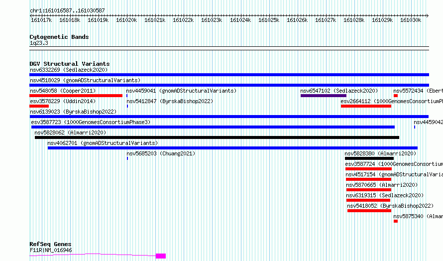
Task: Open nsv5828380 (Almarri2020) label
Action: tap(380, 153)
